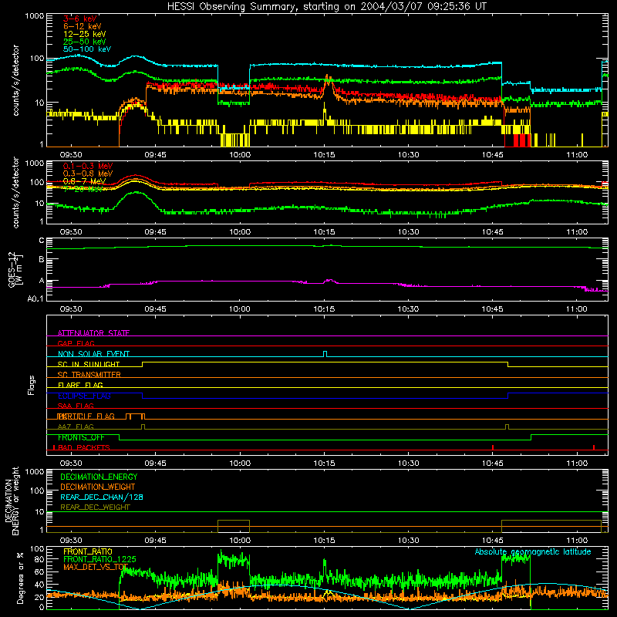Click '10:15' under the top counts panel
This screenshot has width=617, height=617.
pos(324,155)
